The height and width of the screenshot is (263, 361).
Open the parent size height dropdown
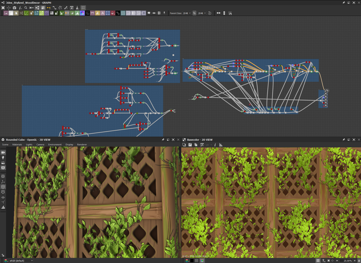coord(202,13)
